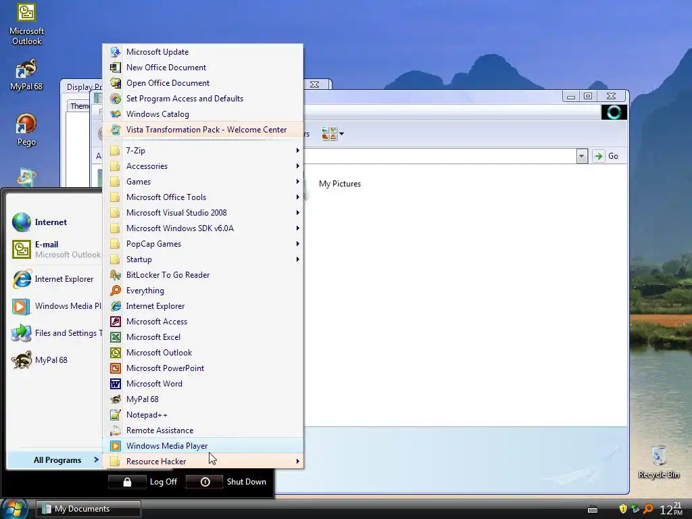Open Remote Assistance

click(203, 430)
